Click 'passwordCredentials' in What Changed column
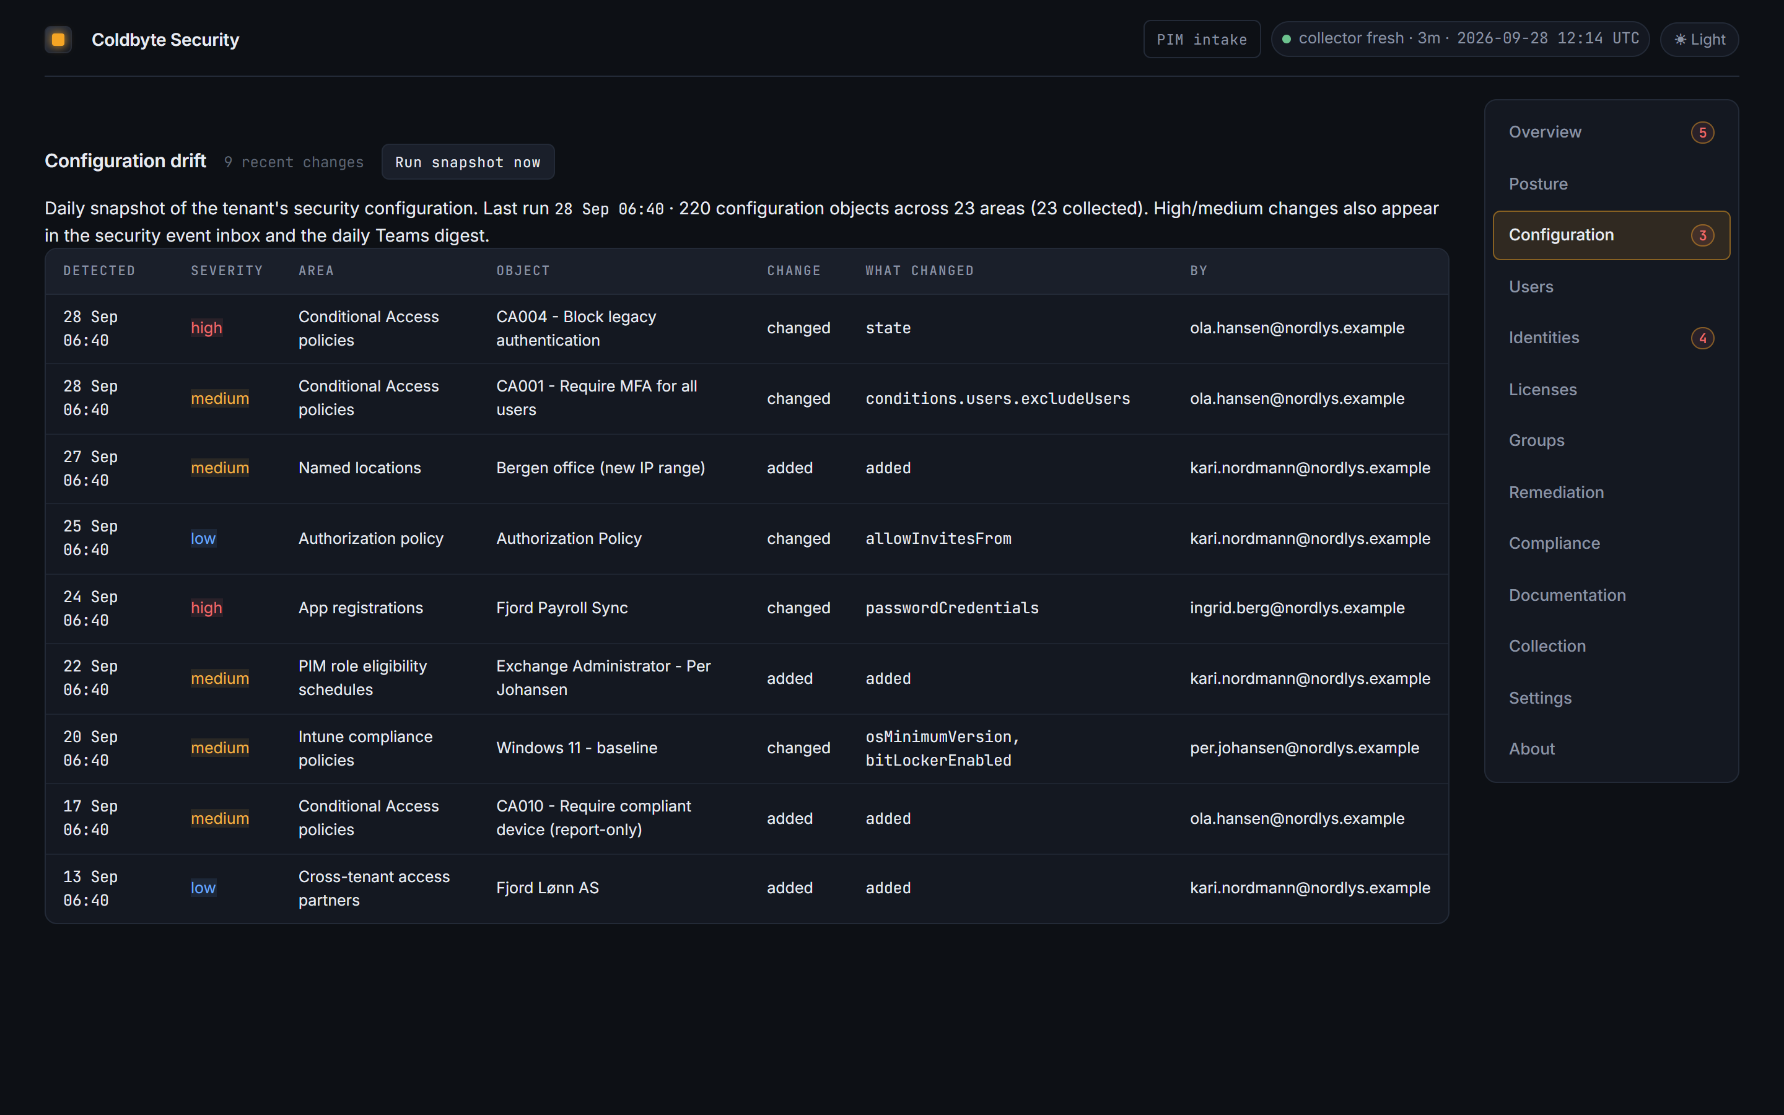The width and height of the screenshot is (1784, 1115). pyautogui.click(x=951, y=608)
